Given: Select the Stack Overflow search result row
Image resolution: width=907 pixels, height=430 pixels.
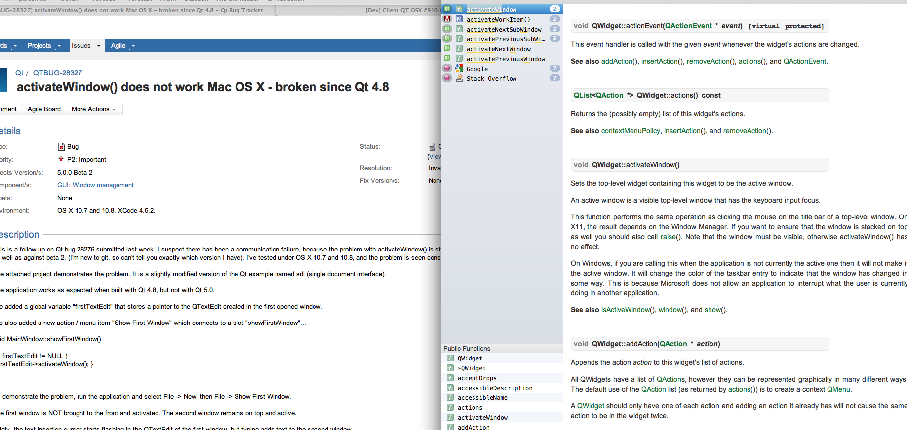Looking at the screenshot, I should click(502, 78).
